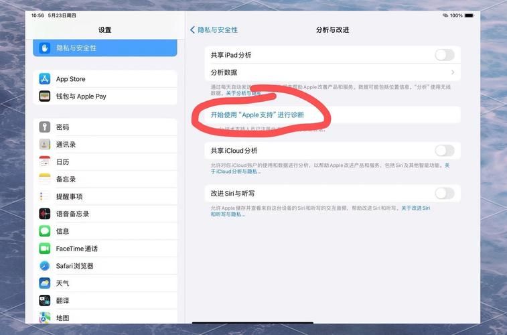
Task: Select the 提醒事项 reminders icon
Action: (45, 196)
